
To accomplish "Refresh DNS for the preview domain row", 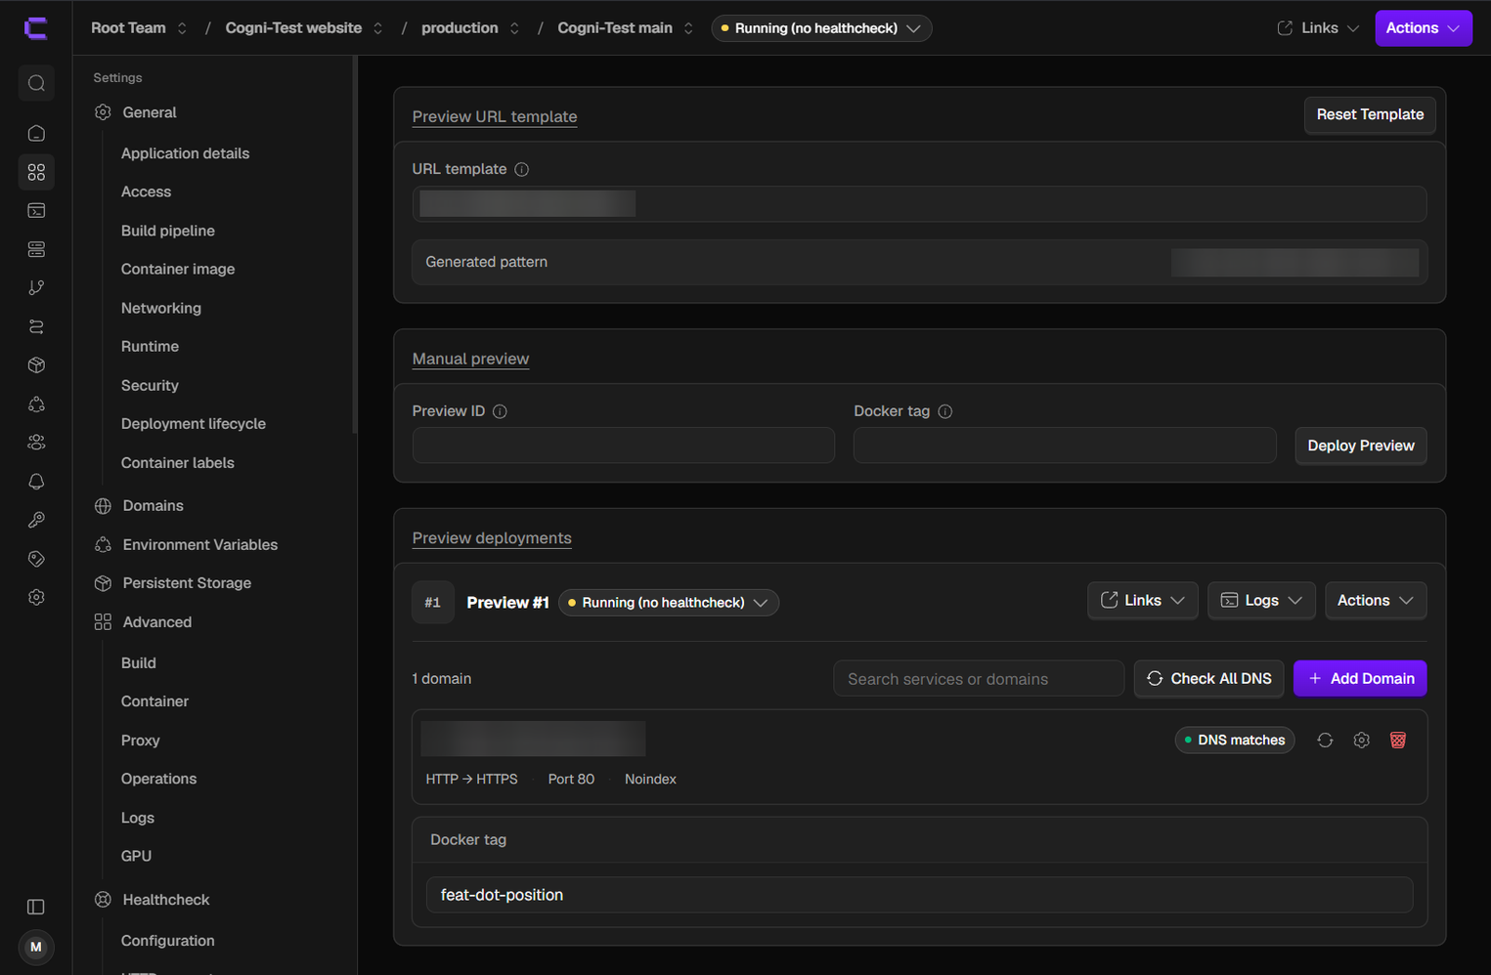I will [1325, 740].
